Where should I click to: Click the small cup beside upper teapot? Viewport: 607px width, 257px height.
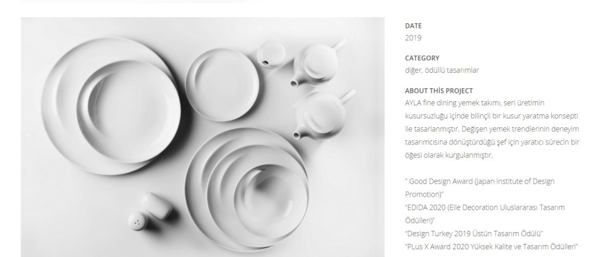click(271, 54)
